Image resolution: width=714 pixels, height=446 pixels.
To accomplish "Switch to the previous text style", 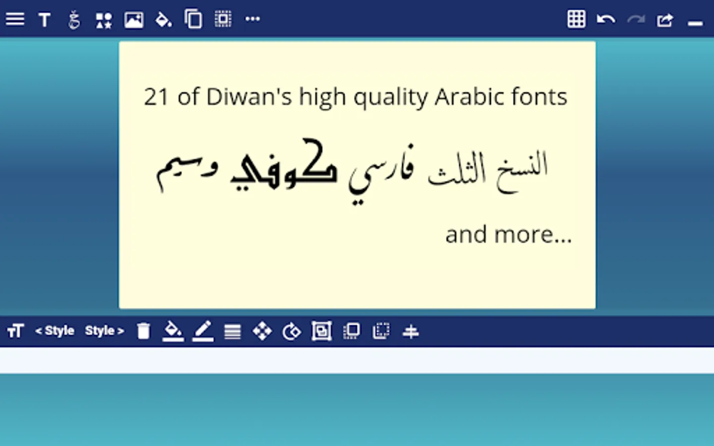I will tap(55, 331).
